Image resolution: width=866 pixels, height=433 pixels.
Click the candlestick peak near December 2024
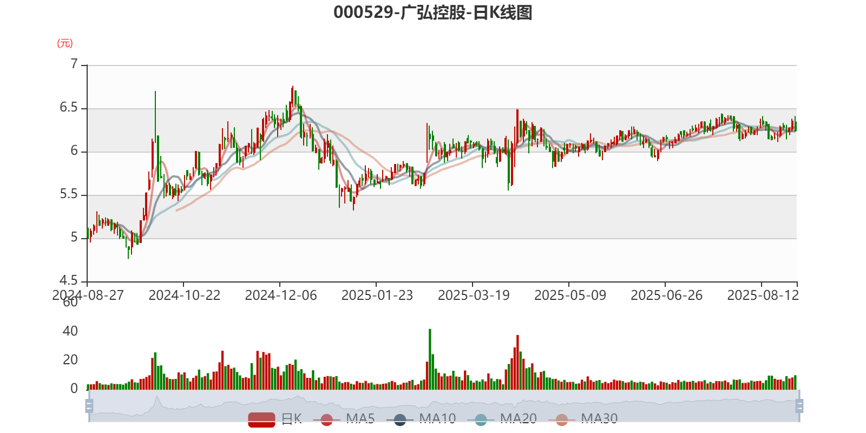292,97
